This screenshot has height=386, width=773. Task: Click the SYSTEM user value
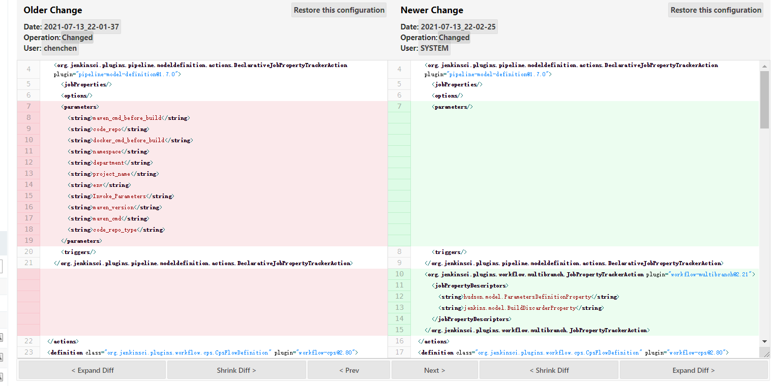pos(434,48)
